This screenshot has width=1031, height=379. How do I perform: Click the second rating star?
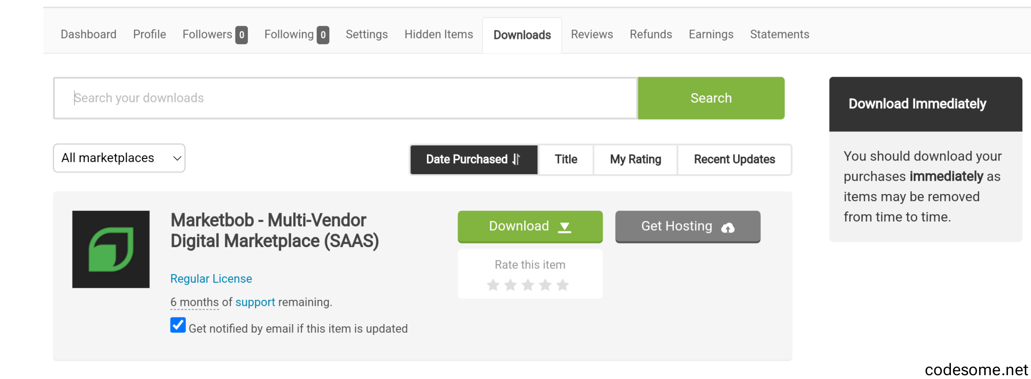tap(510, 285)
